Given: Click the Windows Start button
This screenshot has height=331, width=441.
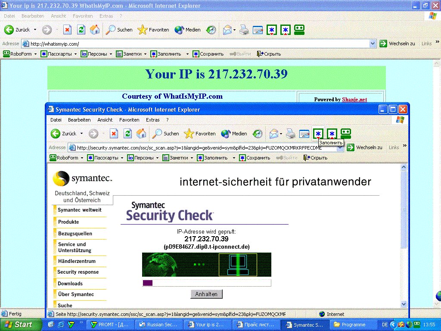Looking at the screenshot, I should [21, 325].
